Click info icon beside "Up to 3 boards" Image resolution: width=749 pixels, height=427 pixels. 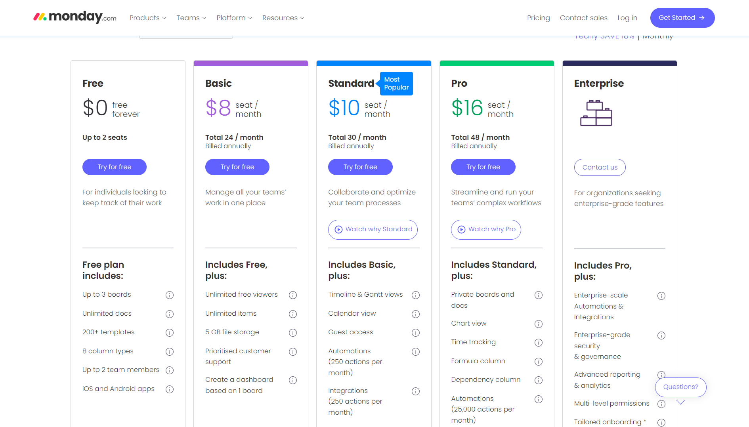click(x=170, y=295)
